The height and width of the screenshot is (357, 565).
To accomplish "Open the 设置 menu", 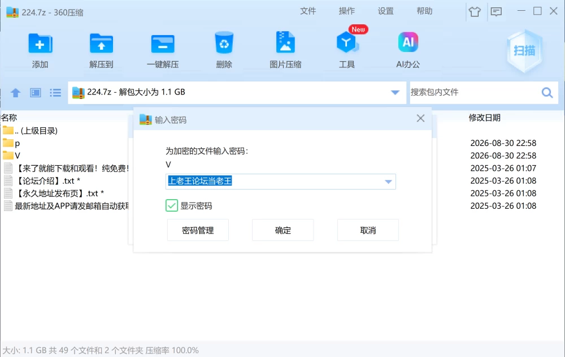I will coord(385,11).
